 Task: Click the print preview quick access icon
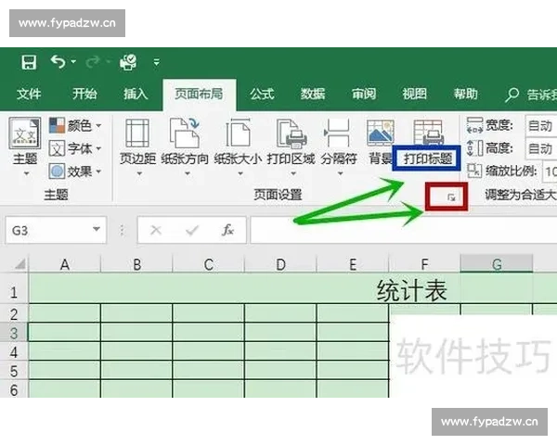[x=128, y=62]
